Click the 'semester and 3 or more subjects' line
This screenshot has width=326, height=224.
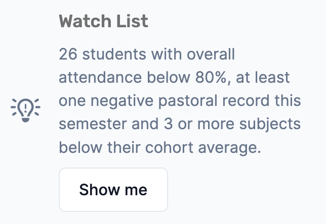[x=180, y=124]
